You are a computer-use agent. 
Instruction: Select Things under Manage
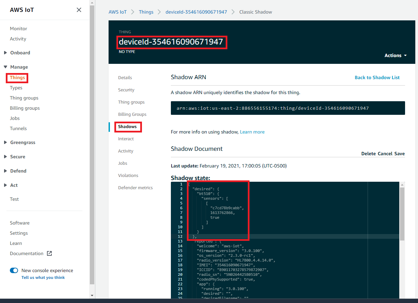[17, 77]
